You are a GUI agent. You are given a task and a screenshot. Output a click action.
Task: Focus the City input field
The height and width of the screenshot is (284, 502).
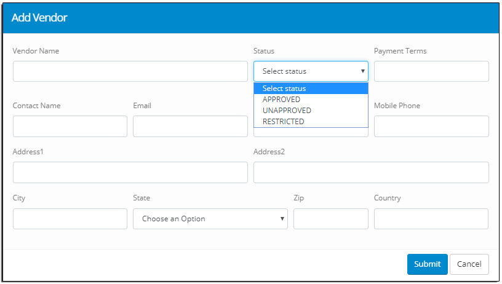pyautogui.click(x=70, y=219)
